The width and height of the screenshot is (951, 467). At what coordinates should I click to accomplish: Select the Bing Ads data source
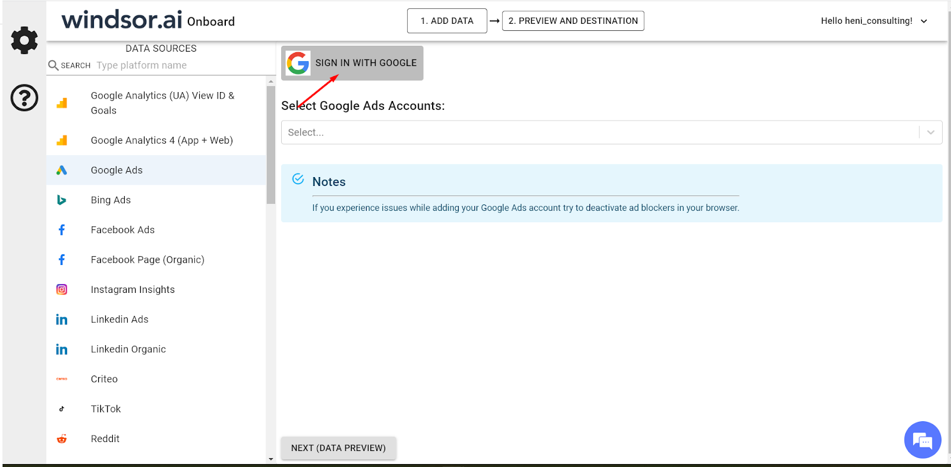(156, 200)
